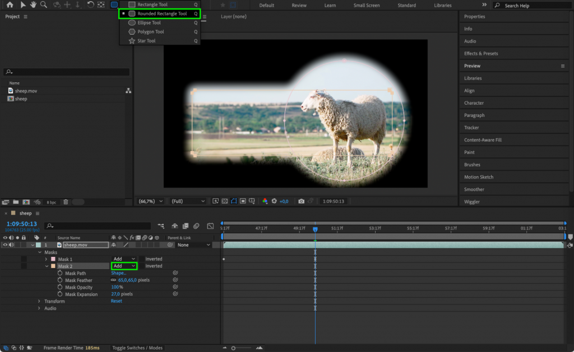Image resolution: width=574 pixels, height=352 pixels.
Task: Click the Graph Editor icon in timeline
Action: tap(210, 226)
